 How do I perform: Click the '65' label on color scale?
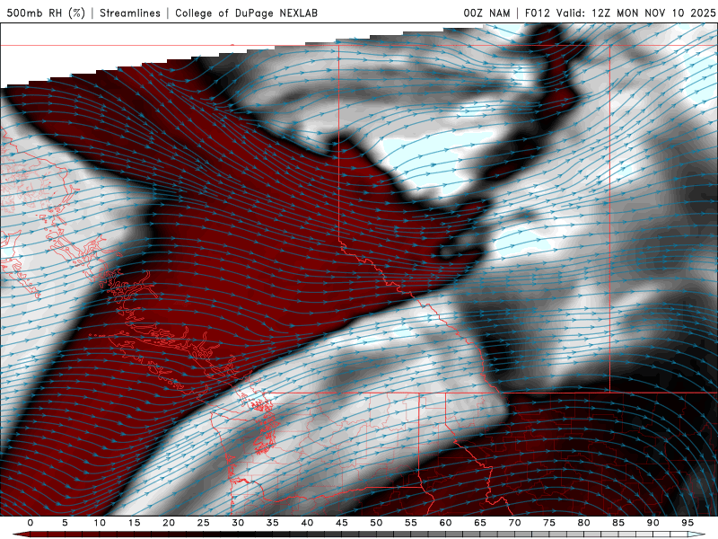(x=480, y=523)
